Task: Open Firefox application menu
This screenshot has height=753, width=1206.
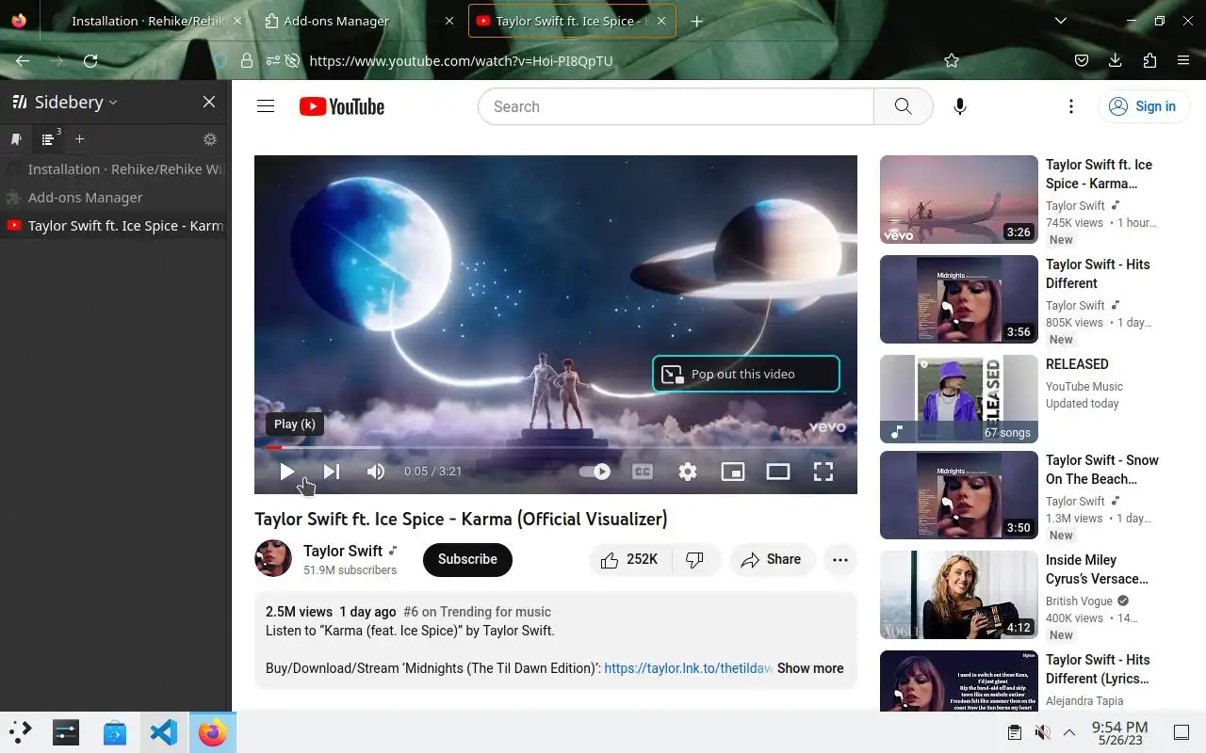Action: coord(1183,60)
